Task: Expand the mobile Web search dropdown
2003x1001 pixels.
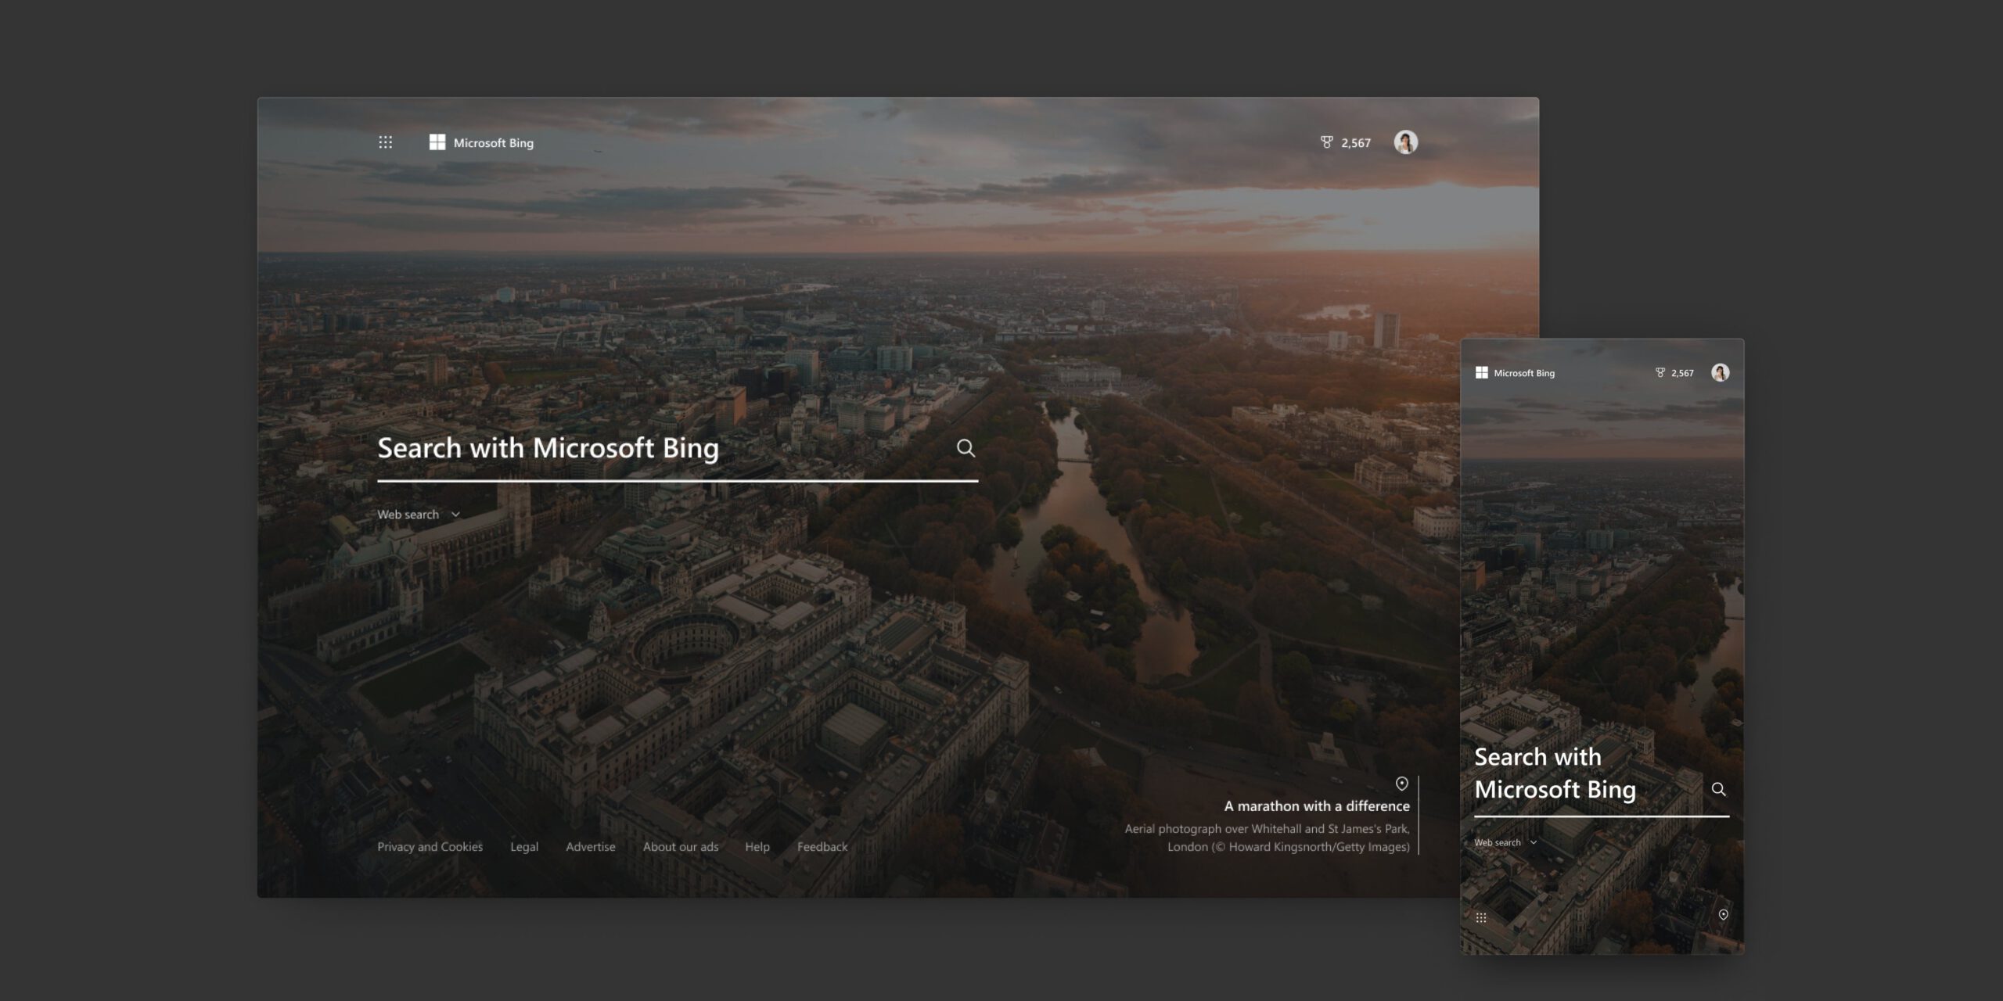Action: pos(1505,842)
